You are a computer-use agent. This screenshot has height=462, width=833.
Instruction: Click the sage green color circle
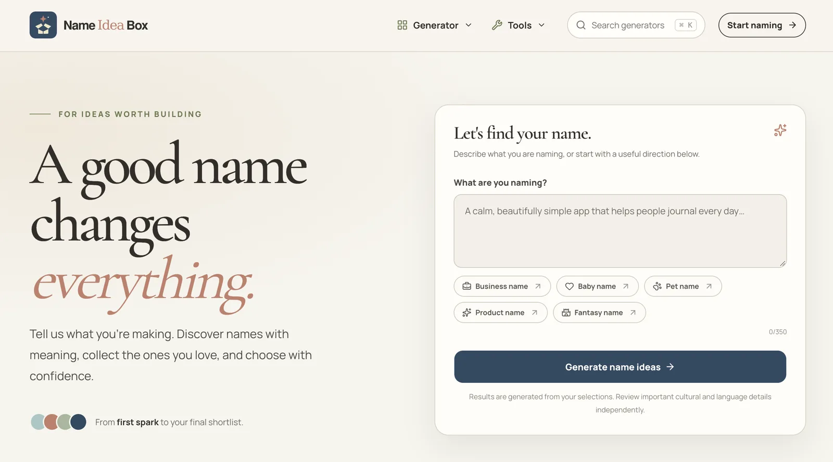(65, 422)
